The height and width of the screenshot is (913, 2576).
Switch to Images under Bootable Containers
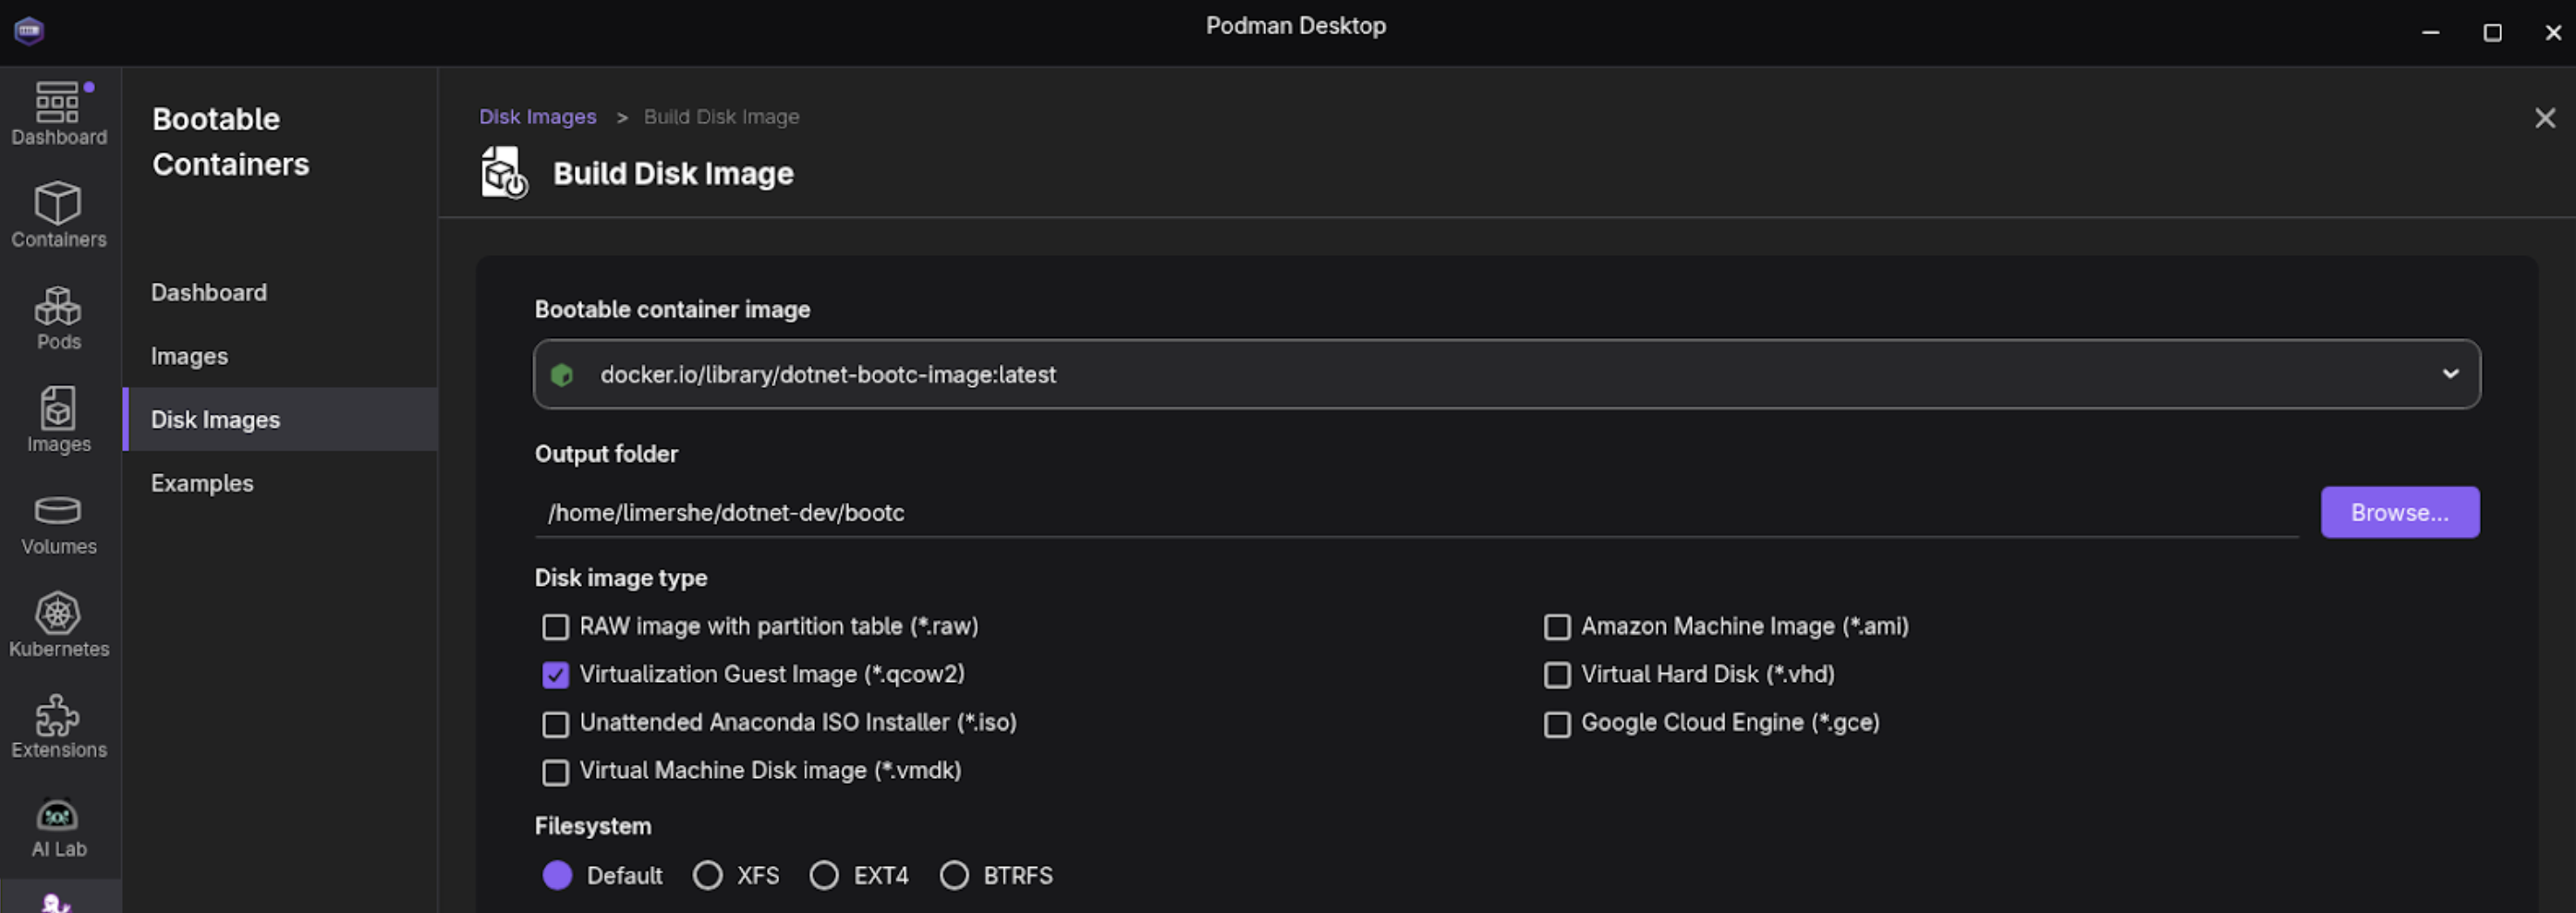(x=189, y=356)
